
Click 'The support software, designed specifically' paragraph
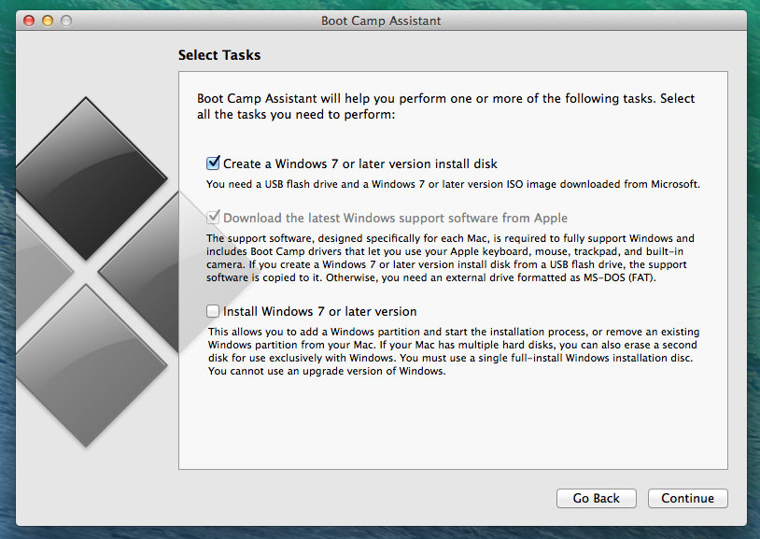coord(450,258)
